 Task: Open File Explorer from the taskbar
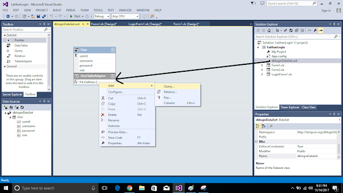pyautogui.click(x=141, y=188)
